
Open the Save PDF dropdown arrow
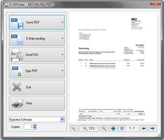click(62, 22)
